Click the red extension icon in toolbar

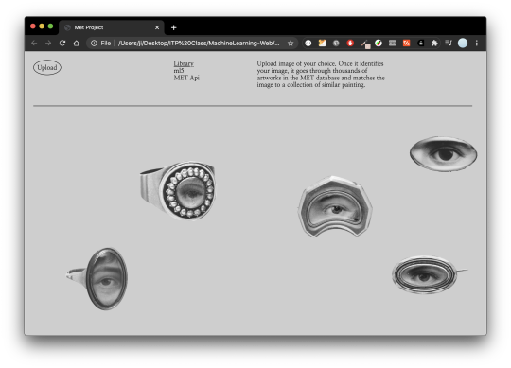click(350, 43)
